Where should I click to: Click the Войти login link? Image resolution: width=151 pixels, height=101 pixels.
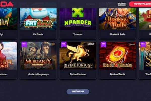(122, 4)
